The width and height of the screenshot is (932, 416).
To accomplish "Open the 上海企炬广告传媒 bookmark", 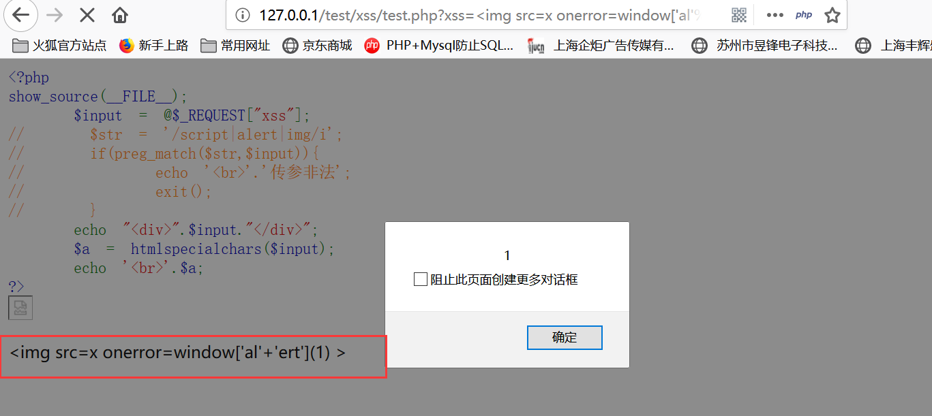I will (601, 46).
